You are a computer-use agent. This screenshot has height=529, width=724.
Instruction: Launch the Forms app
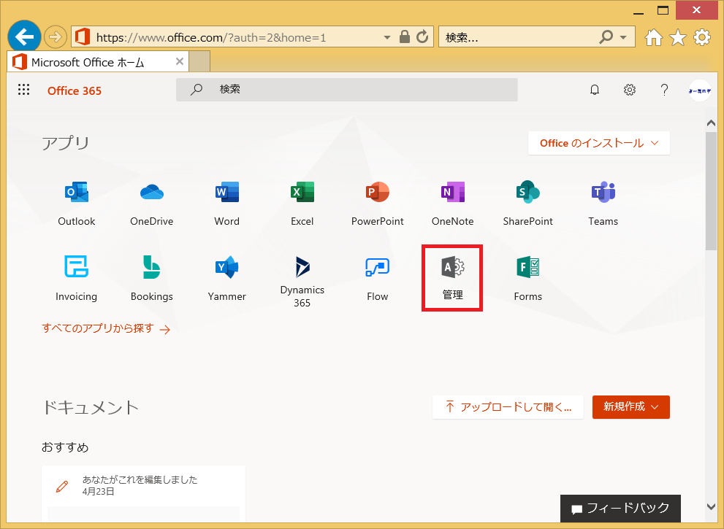tap(527, 278)
